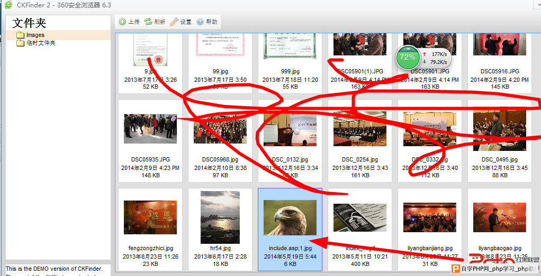
Task: Click the 360 browser title bar icon
Action: pos(8,4)
